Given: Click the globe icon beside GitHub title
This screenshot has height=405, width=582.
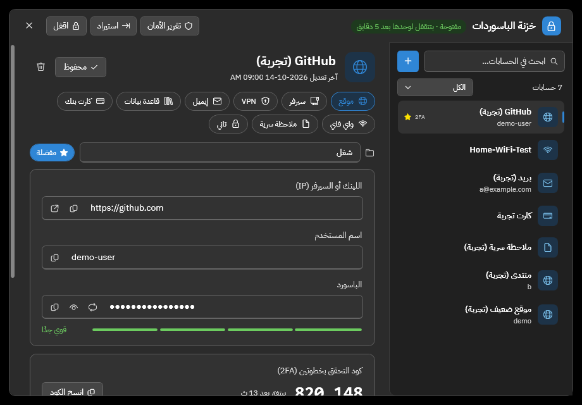Looking at the screenshot, I should (360, 67).
